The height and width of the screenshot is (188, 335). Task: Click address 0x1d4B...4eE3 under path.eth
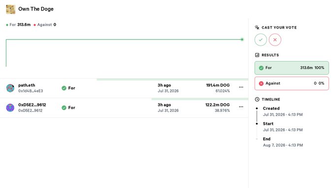coord(31,91)
